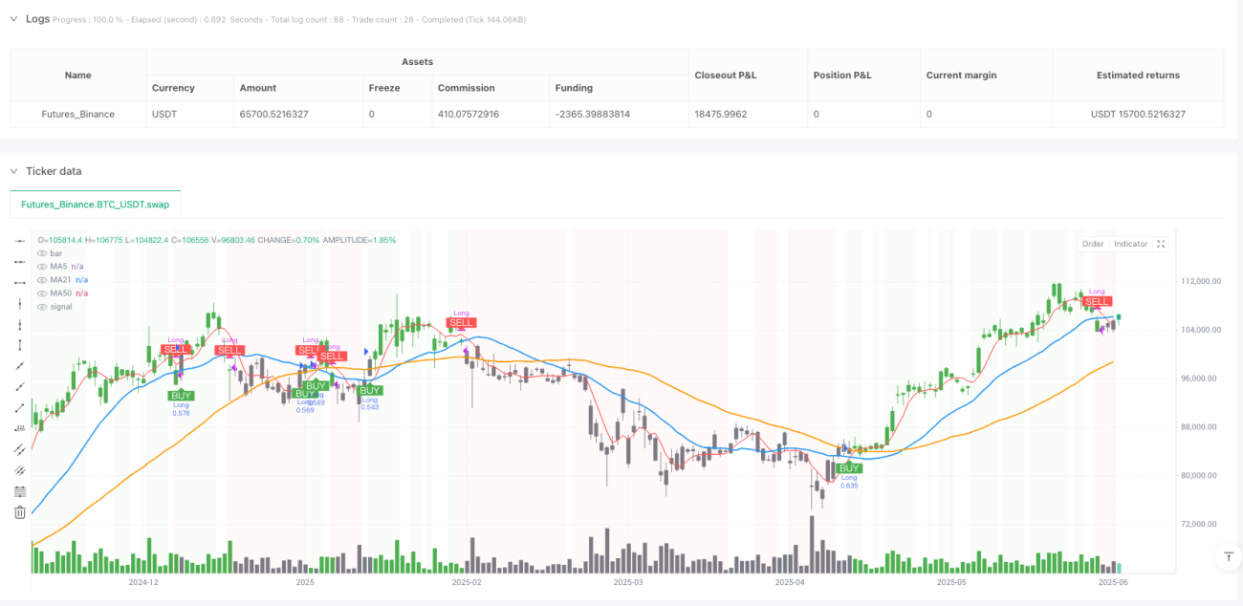Collapse the Ticker data section
1243x606 pixels.
13,171
